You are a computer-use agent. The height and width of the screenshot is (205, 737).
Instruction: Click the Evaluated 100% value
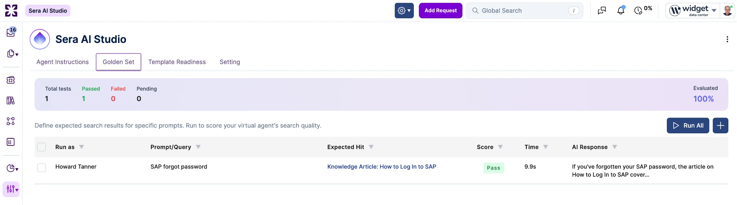click(x=704, y=99)
